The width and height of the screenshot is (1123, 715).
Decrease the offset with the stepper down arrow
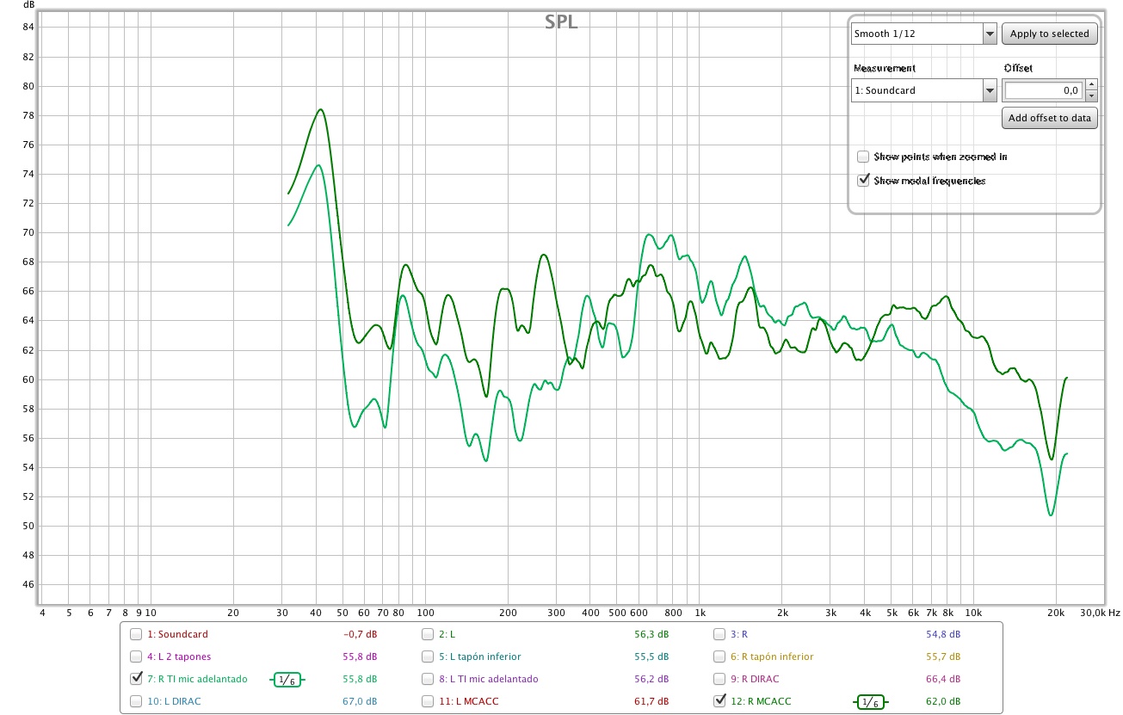click(1091, 96)
